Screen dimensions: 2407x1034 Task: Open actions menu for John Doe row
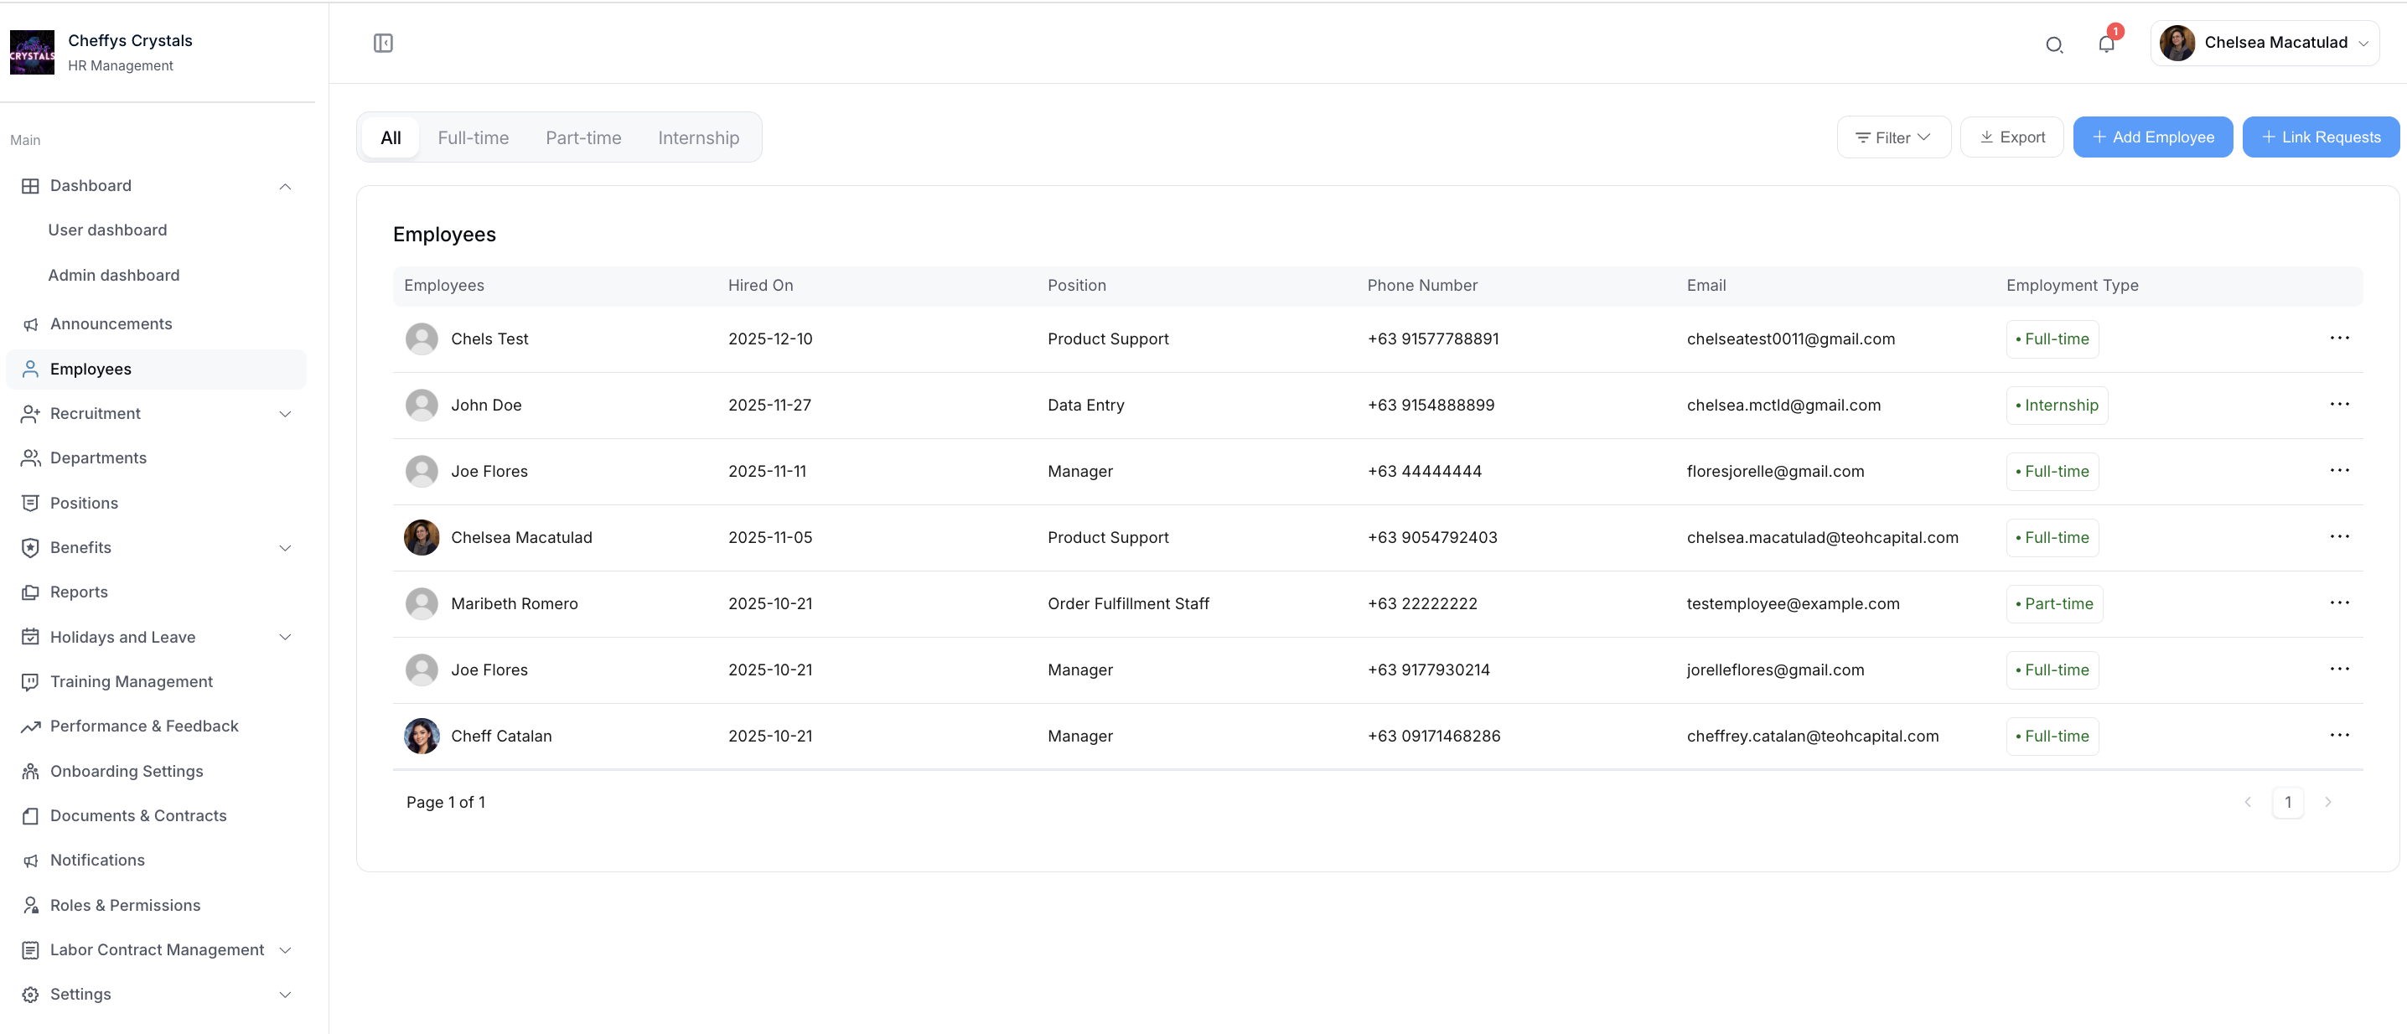(x=2339, y=405)
